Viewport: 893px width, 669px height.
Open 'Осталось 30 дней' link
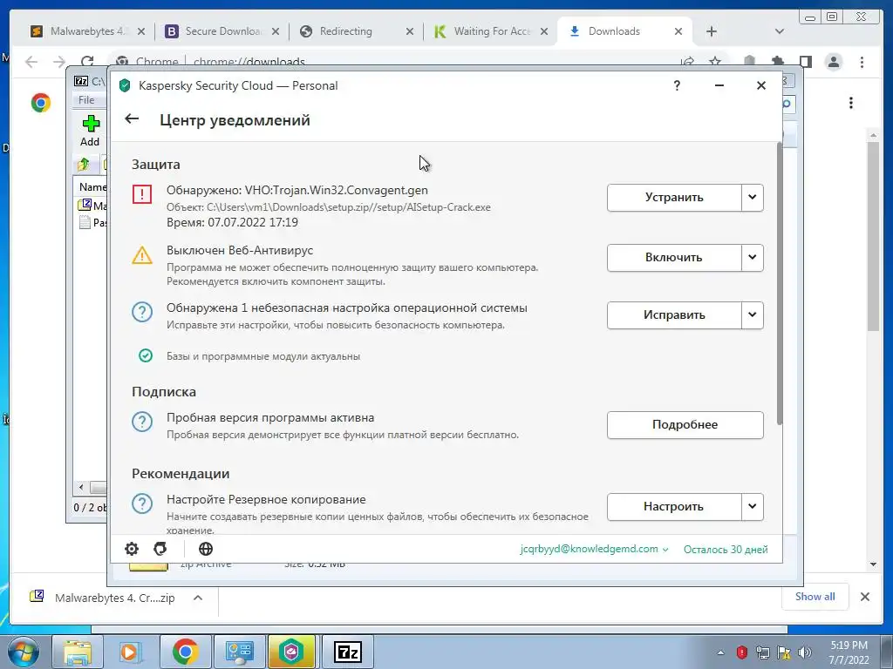coord(726,550)
